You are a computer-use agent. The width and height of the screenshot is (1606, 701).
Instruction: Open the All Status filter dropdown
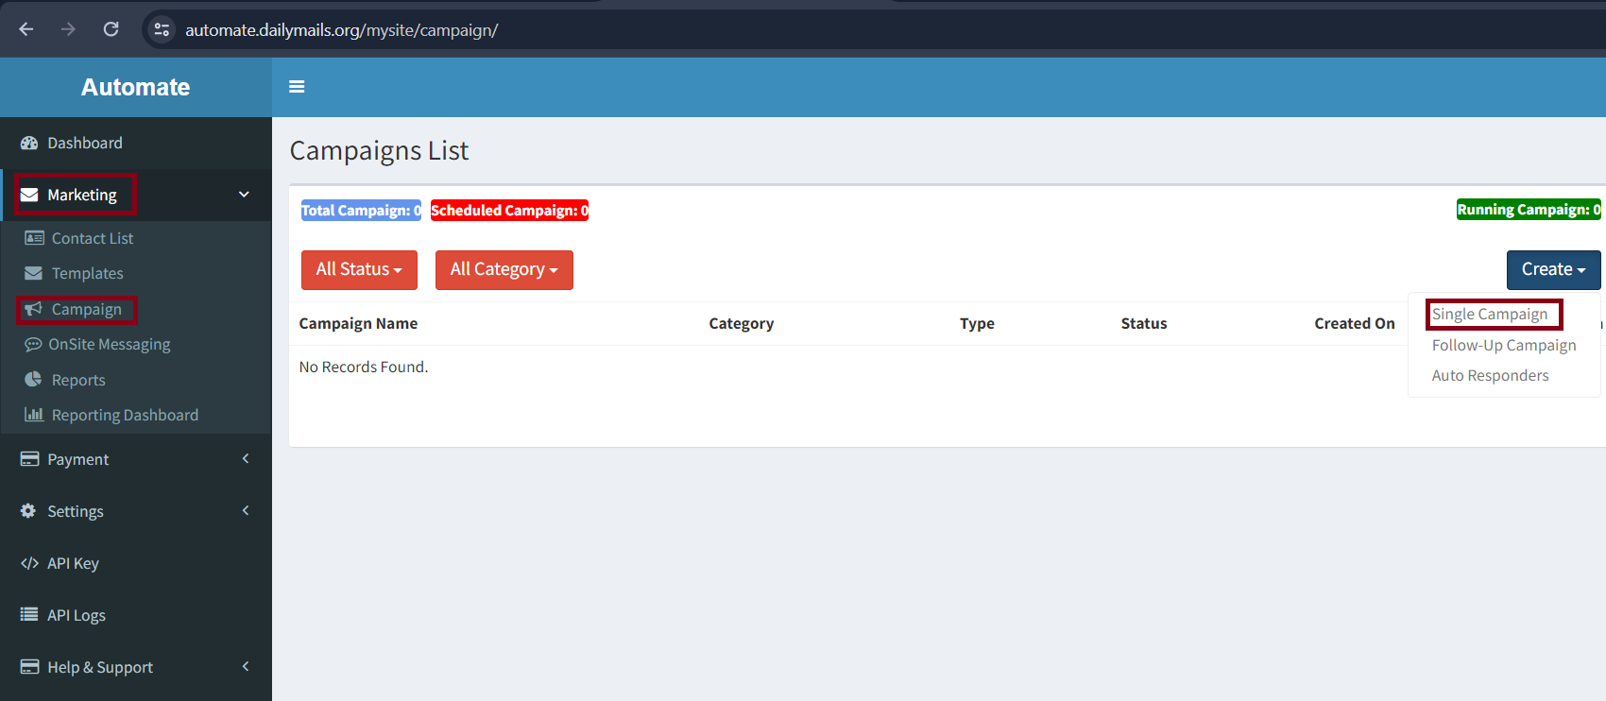pyautogui.click(x=358, y=270)
